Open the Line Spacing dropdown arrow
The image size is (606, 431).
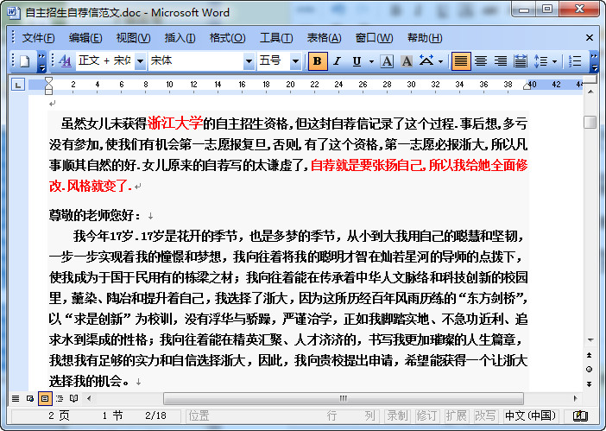pyautogui.click(x=554, y=61)
